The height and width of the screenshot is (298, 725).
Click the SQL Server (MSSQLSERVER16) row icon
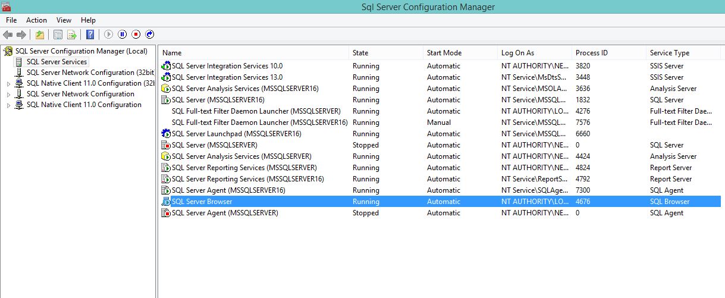166,100
